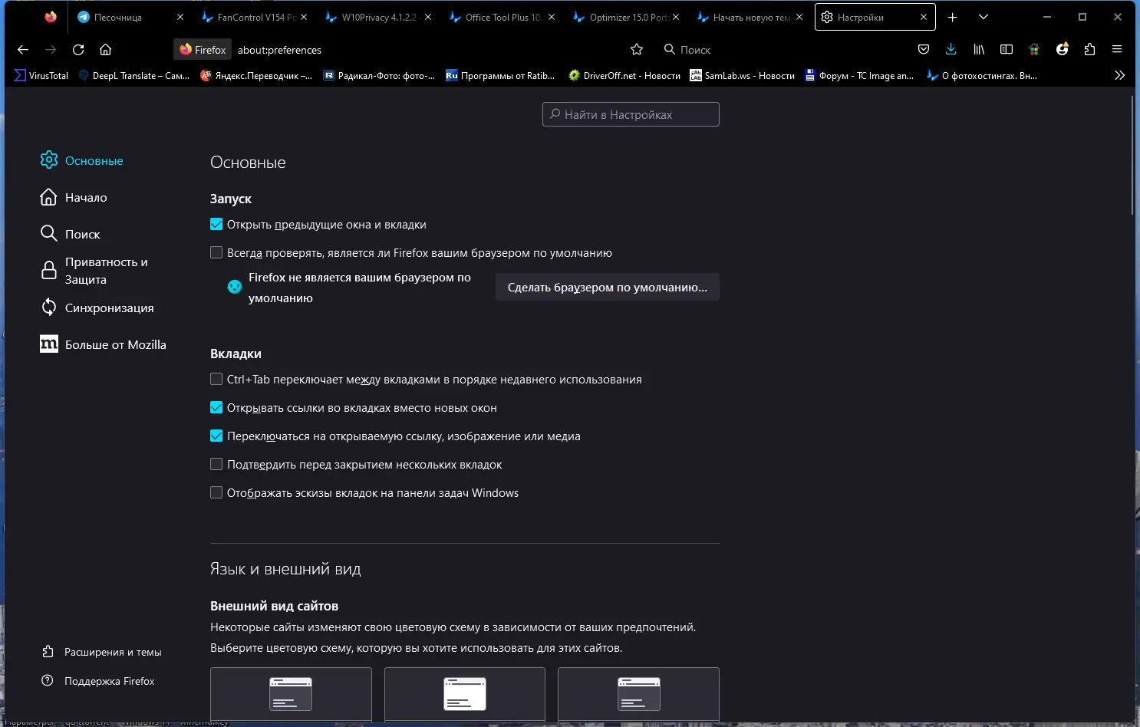The width and height of the screenshot is (1140, 727).
Task: Open the Синхронизация section
Action: 97,308
